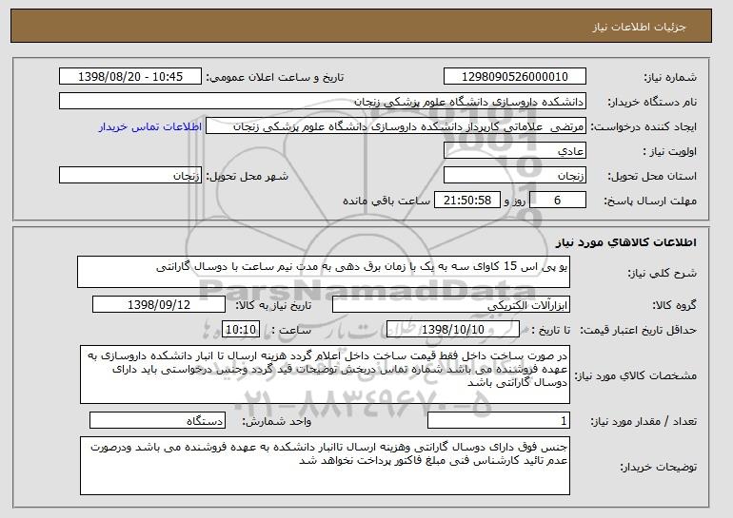Click the حداقل تاریخ اعتبار قیمت label
This screenshot has width=733, height=518.
[639, 331]
